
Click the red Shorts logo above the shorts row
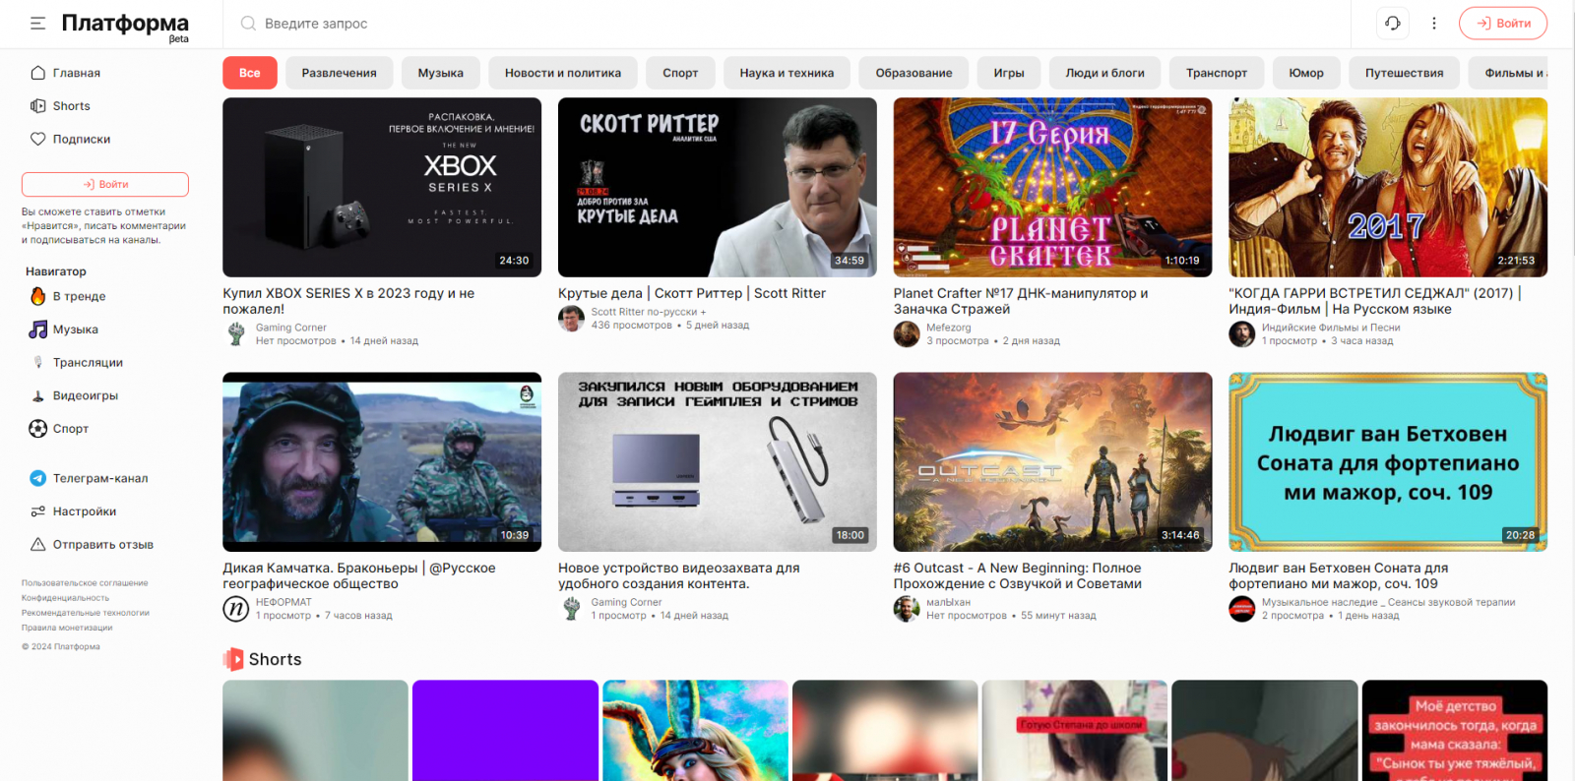(x=233, y=659)
